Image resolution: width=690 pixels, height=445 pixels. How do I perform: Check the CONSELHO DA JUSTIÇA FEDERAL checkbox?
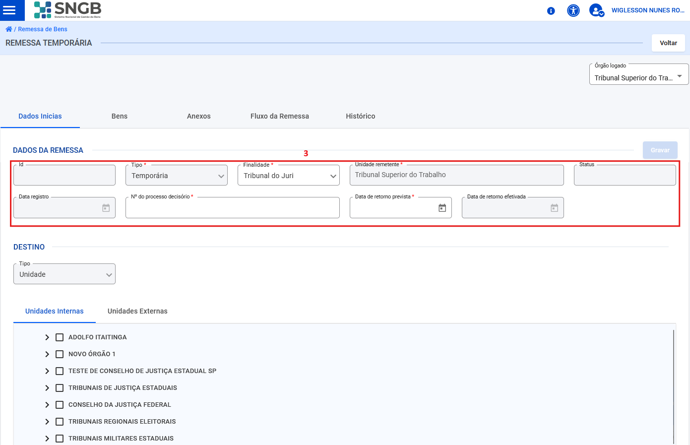click(60, 405)
